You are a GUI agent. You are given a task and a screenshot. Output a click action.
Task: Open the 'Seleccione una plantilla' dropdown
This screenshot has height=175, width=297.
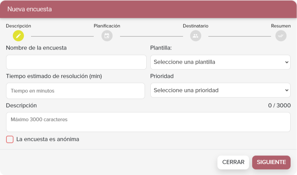220,62
